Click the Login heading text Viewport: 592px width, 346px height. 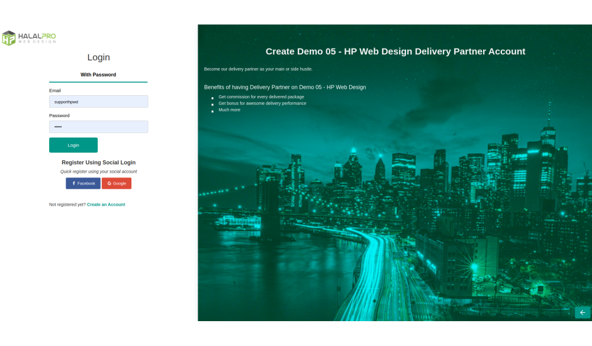98,57
